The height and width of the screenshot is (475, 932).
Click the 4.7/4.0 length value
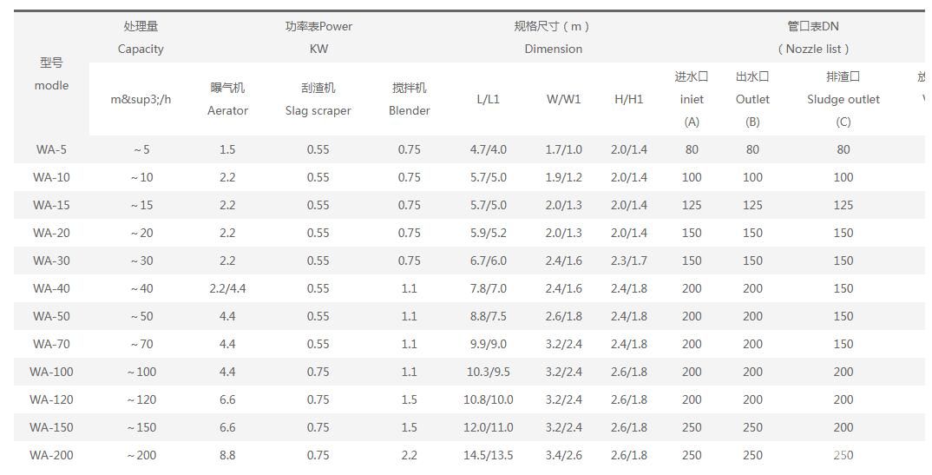tap(488, 149)
